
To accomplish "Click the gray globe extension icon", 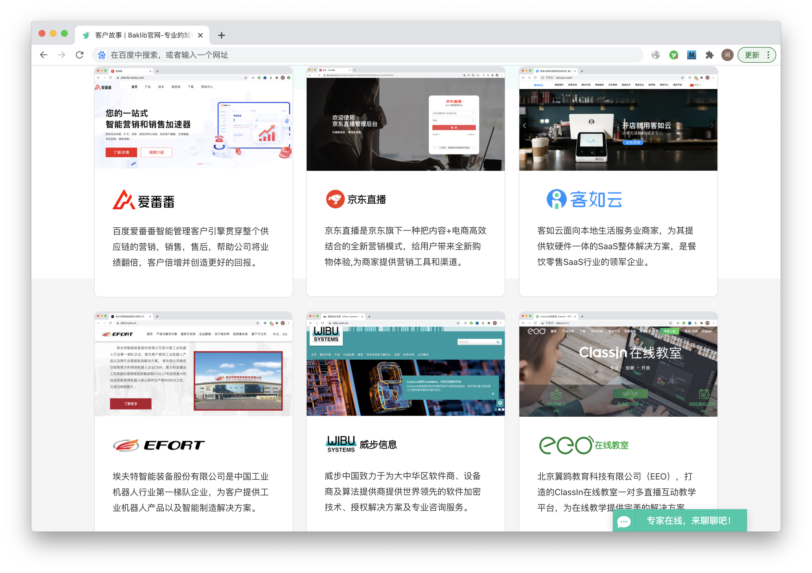I will point(656,55).
